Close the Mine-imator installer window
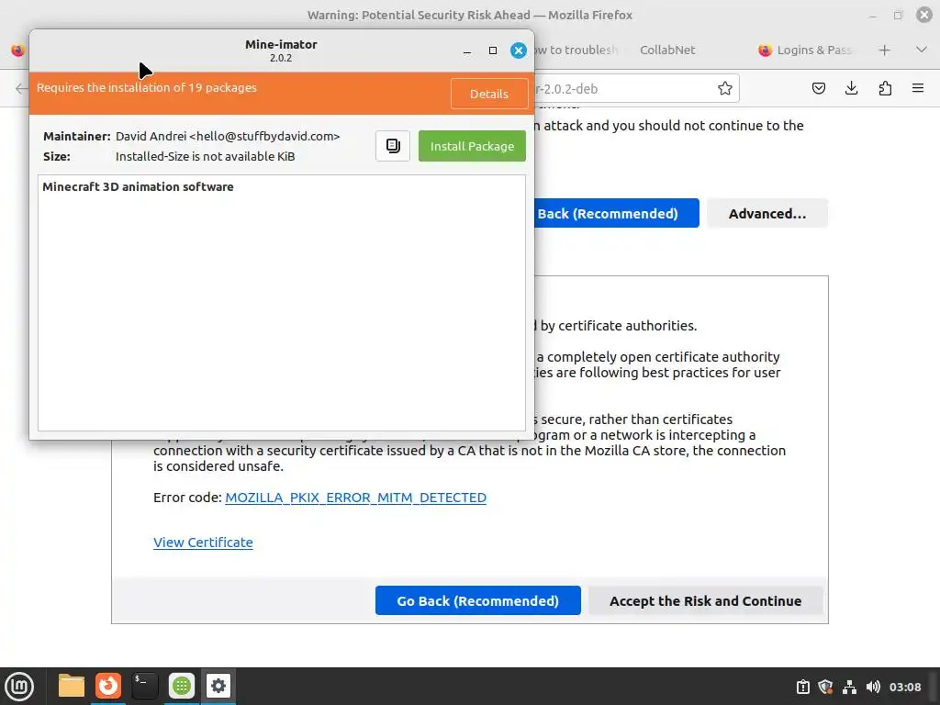This screenshot has height=705, width=940. point(519,50)
